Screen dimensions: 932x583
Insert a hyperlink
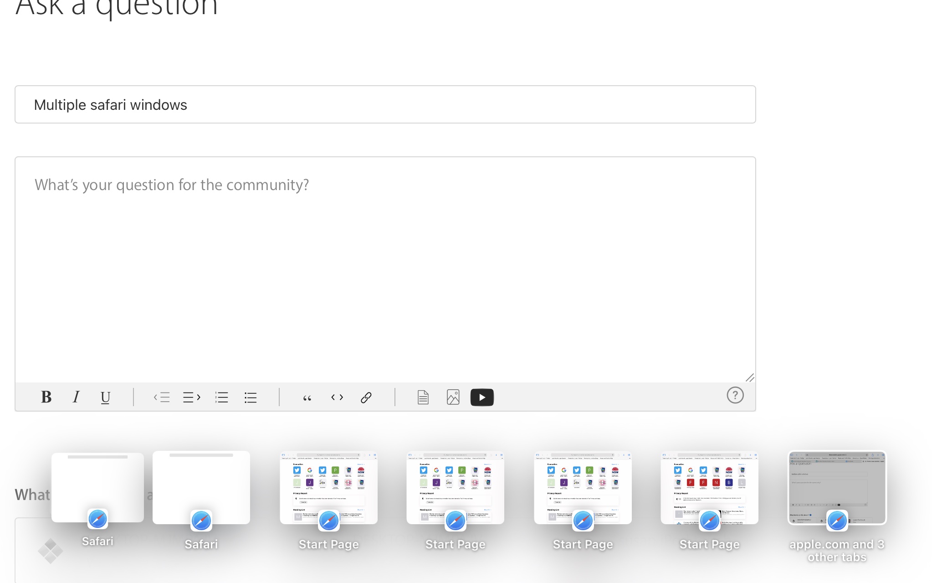coord(366,397)
